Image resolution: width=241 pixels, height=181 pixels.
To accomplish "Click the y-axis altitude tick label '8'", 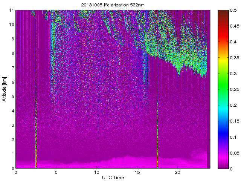I will coord(12,53).
